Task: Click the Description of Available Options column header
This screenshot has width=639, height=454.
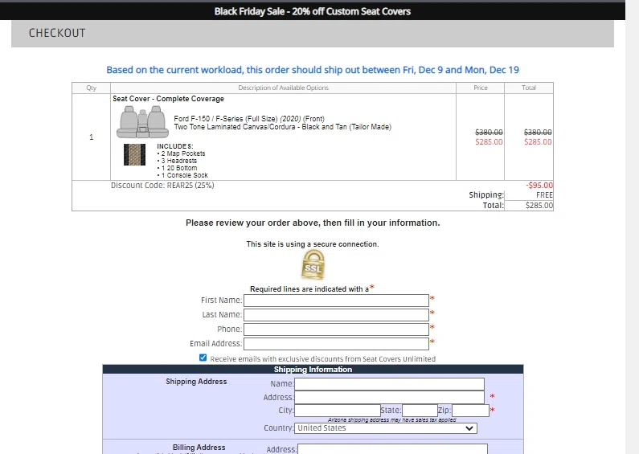Action: tap(283, 88)
